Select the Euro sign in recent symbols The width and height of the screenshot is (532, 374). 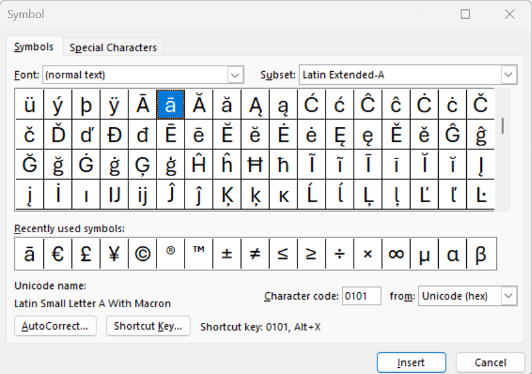58,254
